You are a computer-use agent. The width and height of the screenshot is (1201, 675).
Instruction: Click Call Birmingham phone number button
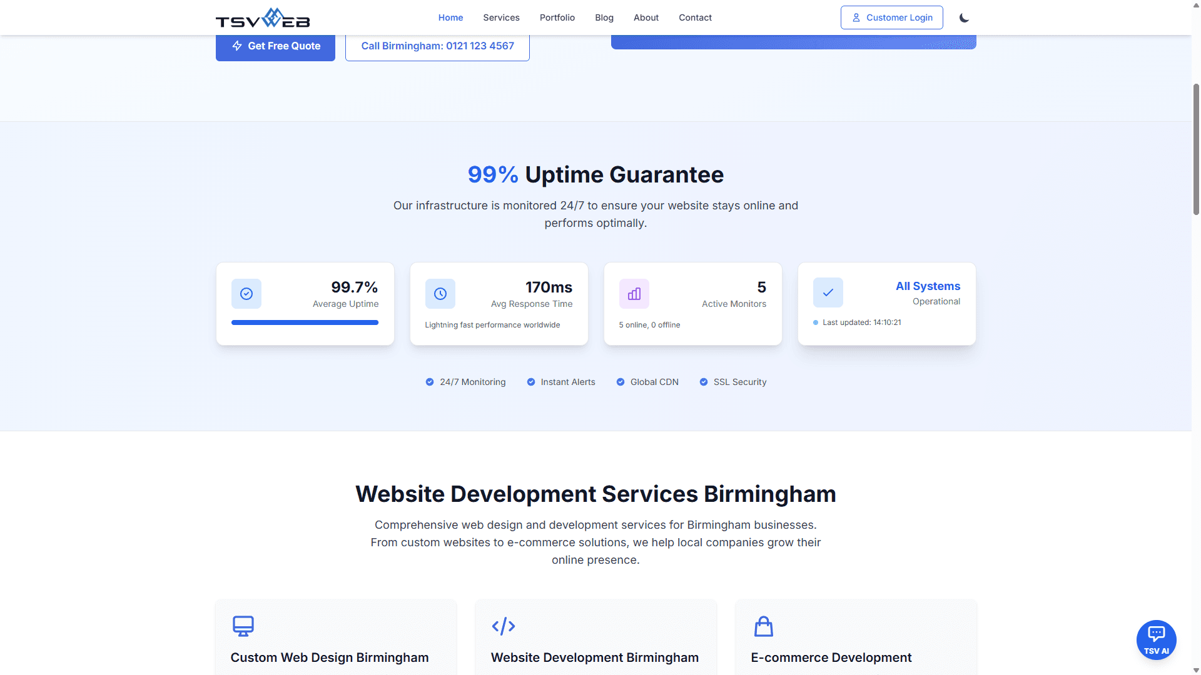click(437, 46)
